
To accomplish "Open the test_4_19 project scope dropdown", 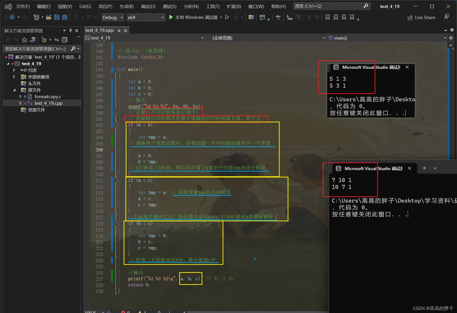I will tap(202, 38).
